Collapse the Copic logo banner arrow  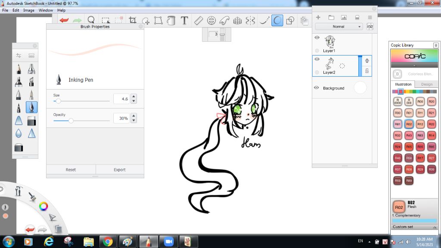pyautogui.click(x=414, y=65)
